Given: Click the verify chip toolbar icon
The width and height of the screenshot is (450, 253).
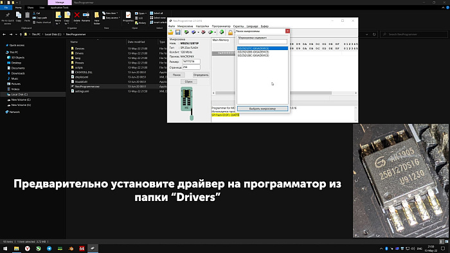Looking at the screenshot, I should coord(210,32).
